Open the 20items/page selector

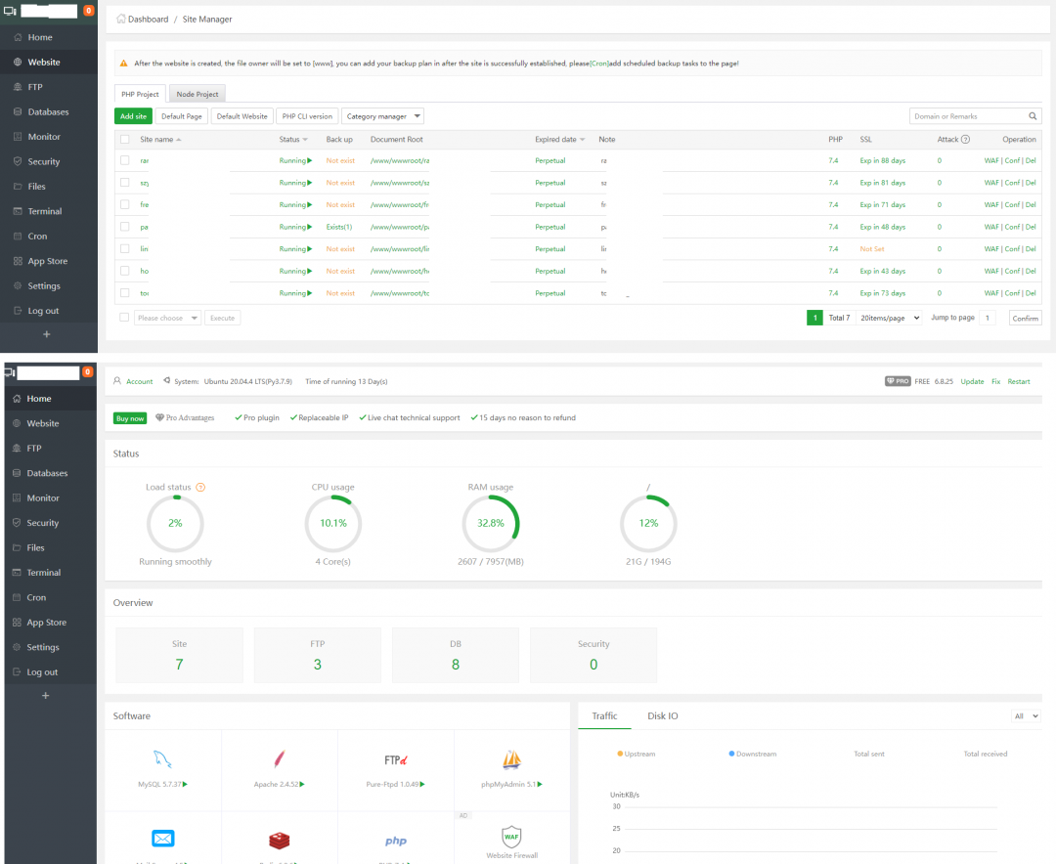coord(889,319)
